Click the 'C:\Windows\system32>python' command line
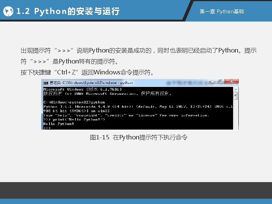This screenshot has height=204, width=272. [x=74, y=102]
